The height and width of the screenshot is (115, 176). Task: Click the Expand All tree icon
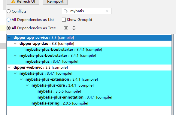(x=66, y=28)
